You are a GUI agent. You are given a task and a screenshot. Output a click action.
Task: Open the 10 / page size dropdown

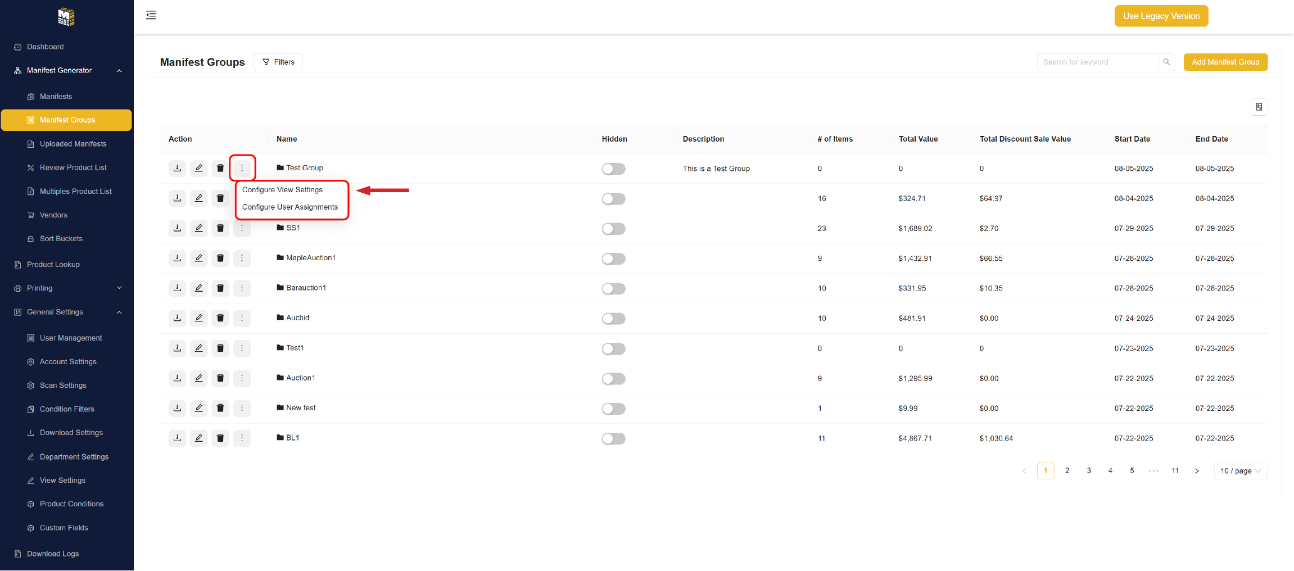pyautogui.click(x=1240, y=471)
